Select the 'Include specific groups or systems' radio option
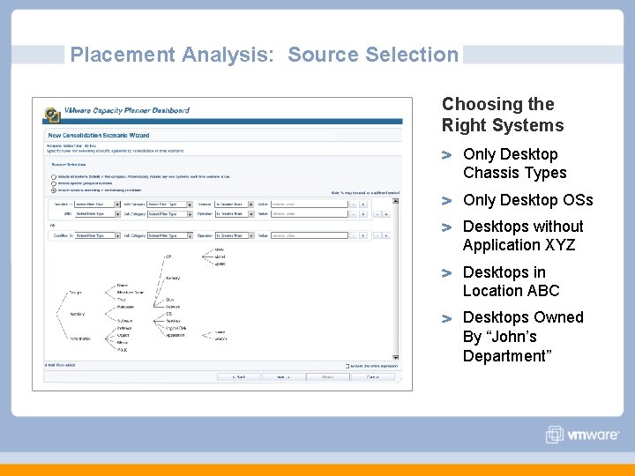635x476 pixels. point(54,183)
